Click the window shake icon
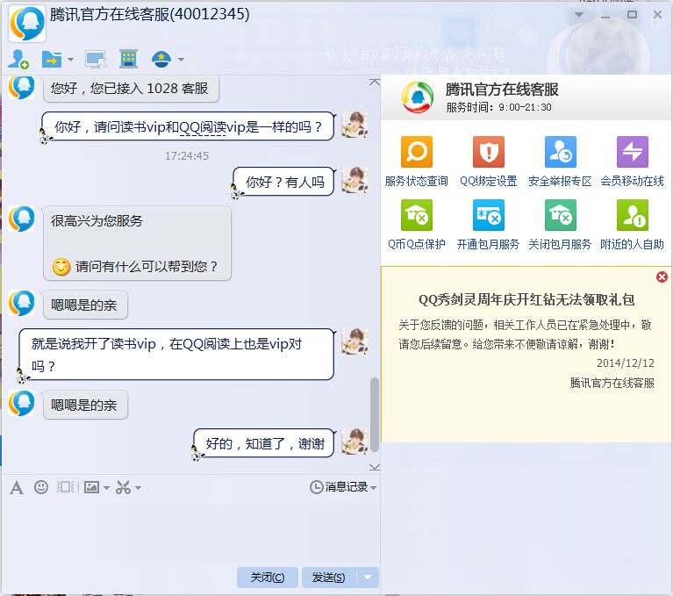The width and height of the screenshot is (673, 596). tap(65, 487)
